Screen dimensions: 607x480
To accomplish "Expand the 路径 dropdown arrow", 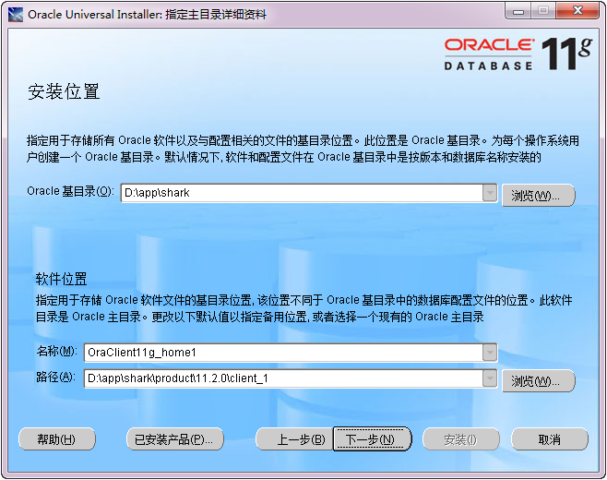I will click(490, 378).
